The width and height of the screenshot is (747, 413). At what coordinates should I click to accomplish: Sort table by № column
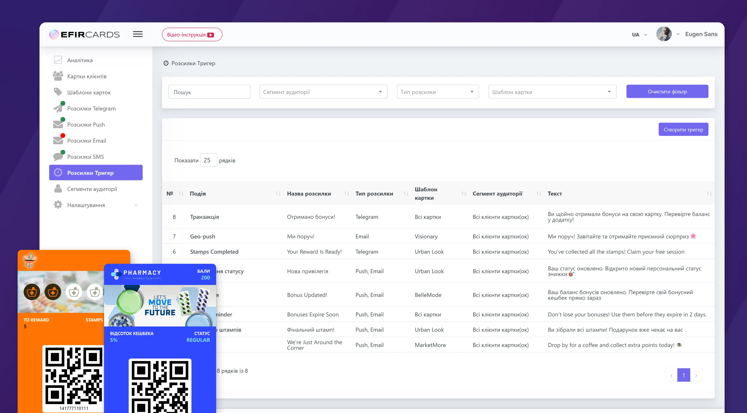coord(181,193)
